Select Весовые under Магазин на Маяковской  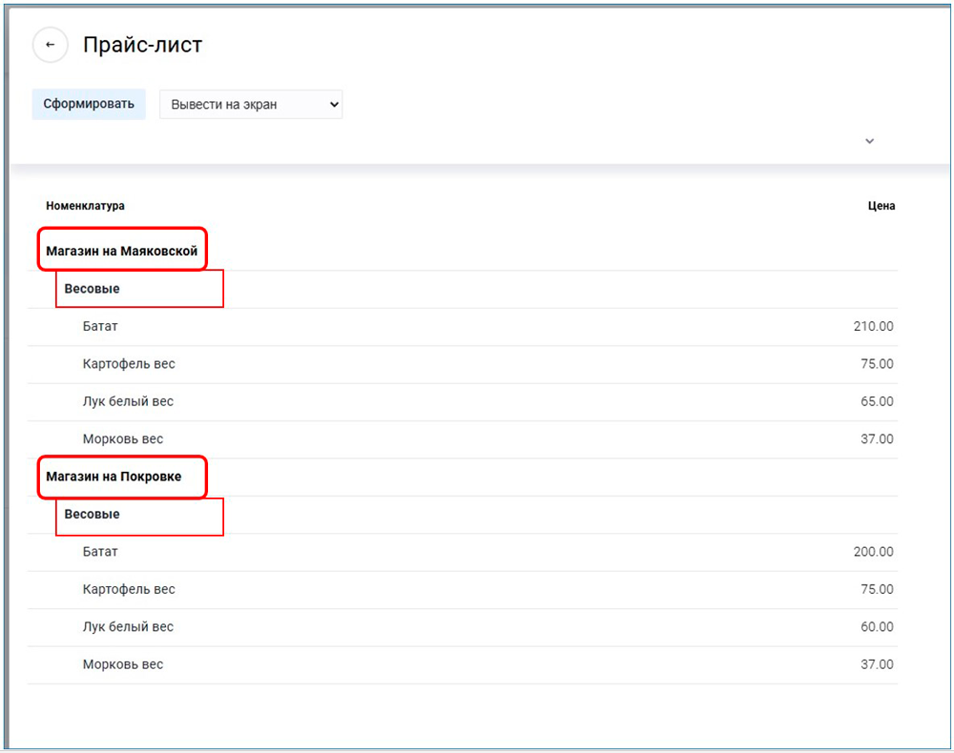92,289
